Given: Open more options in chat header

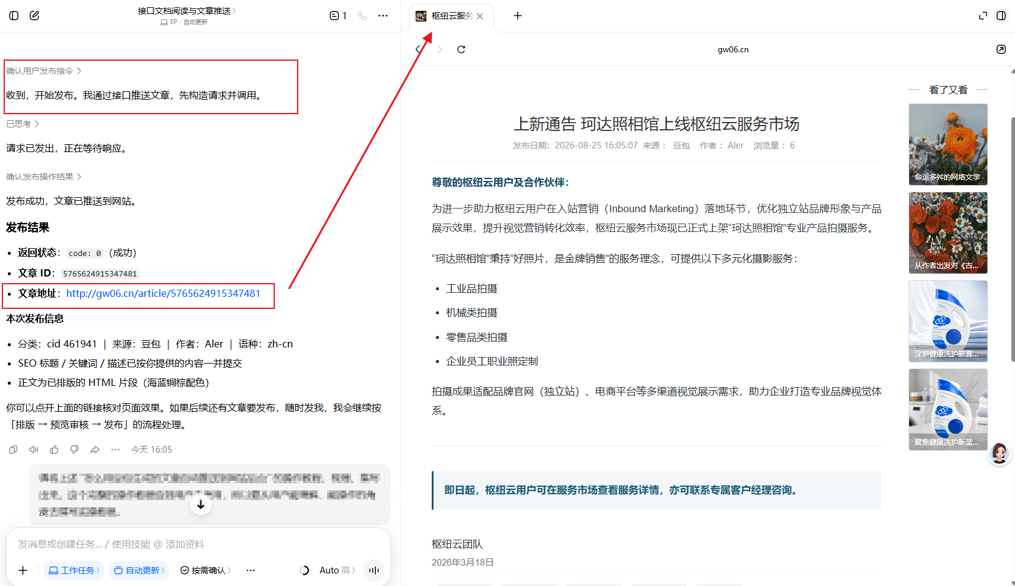Looking at the screenshot, I should 383,16.
